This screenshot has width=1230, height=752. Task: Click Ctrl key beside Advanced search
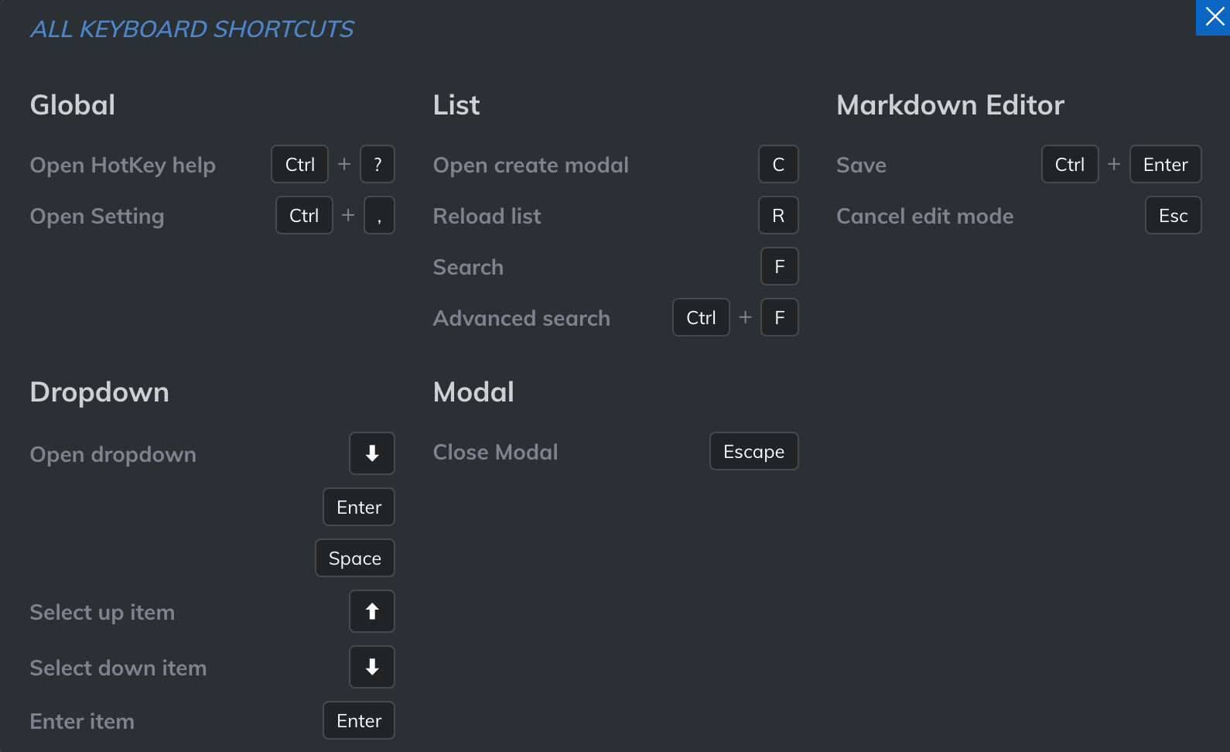(701, 317)
